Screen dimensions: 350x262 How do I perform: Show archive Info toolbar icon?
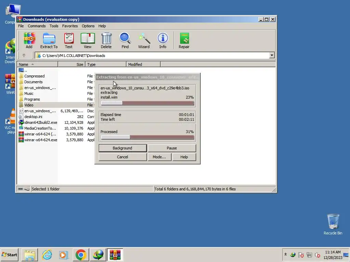pos(163,41)
